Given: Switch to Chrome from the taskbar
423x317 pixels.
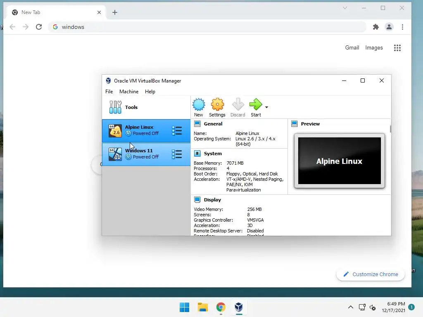Looking at the screenshot, I should (x=221, y=307).
